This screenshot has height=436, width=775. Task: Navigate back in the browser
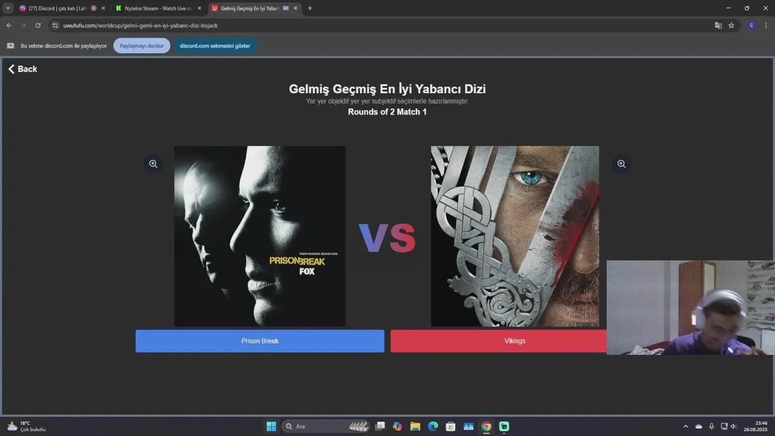point(8,25)
